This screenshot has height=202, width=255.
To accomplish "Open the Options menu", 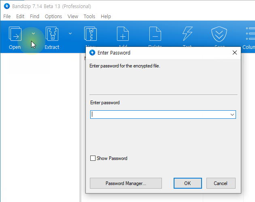I will click(53, 17).
